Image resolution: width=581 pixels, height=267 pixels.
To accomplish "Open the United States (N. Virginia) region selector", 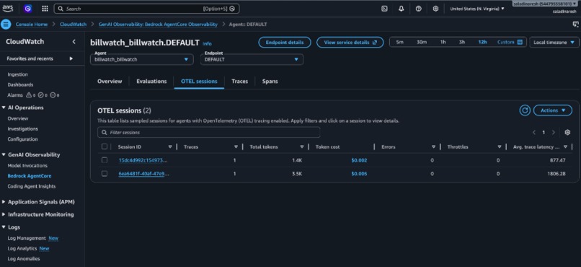I will pos(477,9).
